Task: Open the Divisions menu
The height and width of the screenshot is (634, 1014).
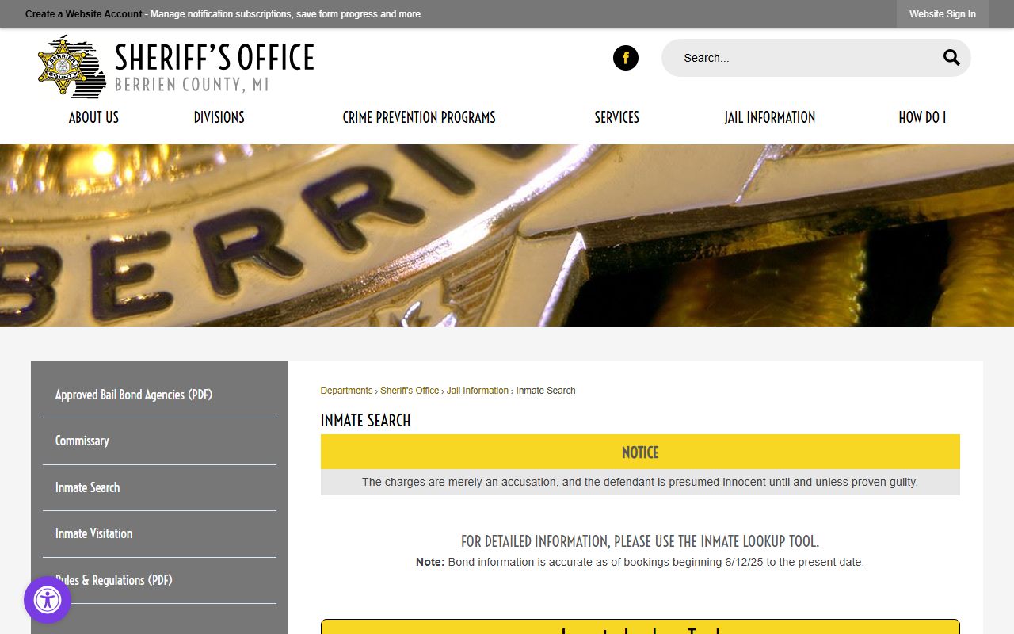Action: coord(219,117)
